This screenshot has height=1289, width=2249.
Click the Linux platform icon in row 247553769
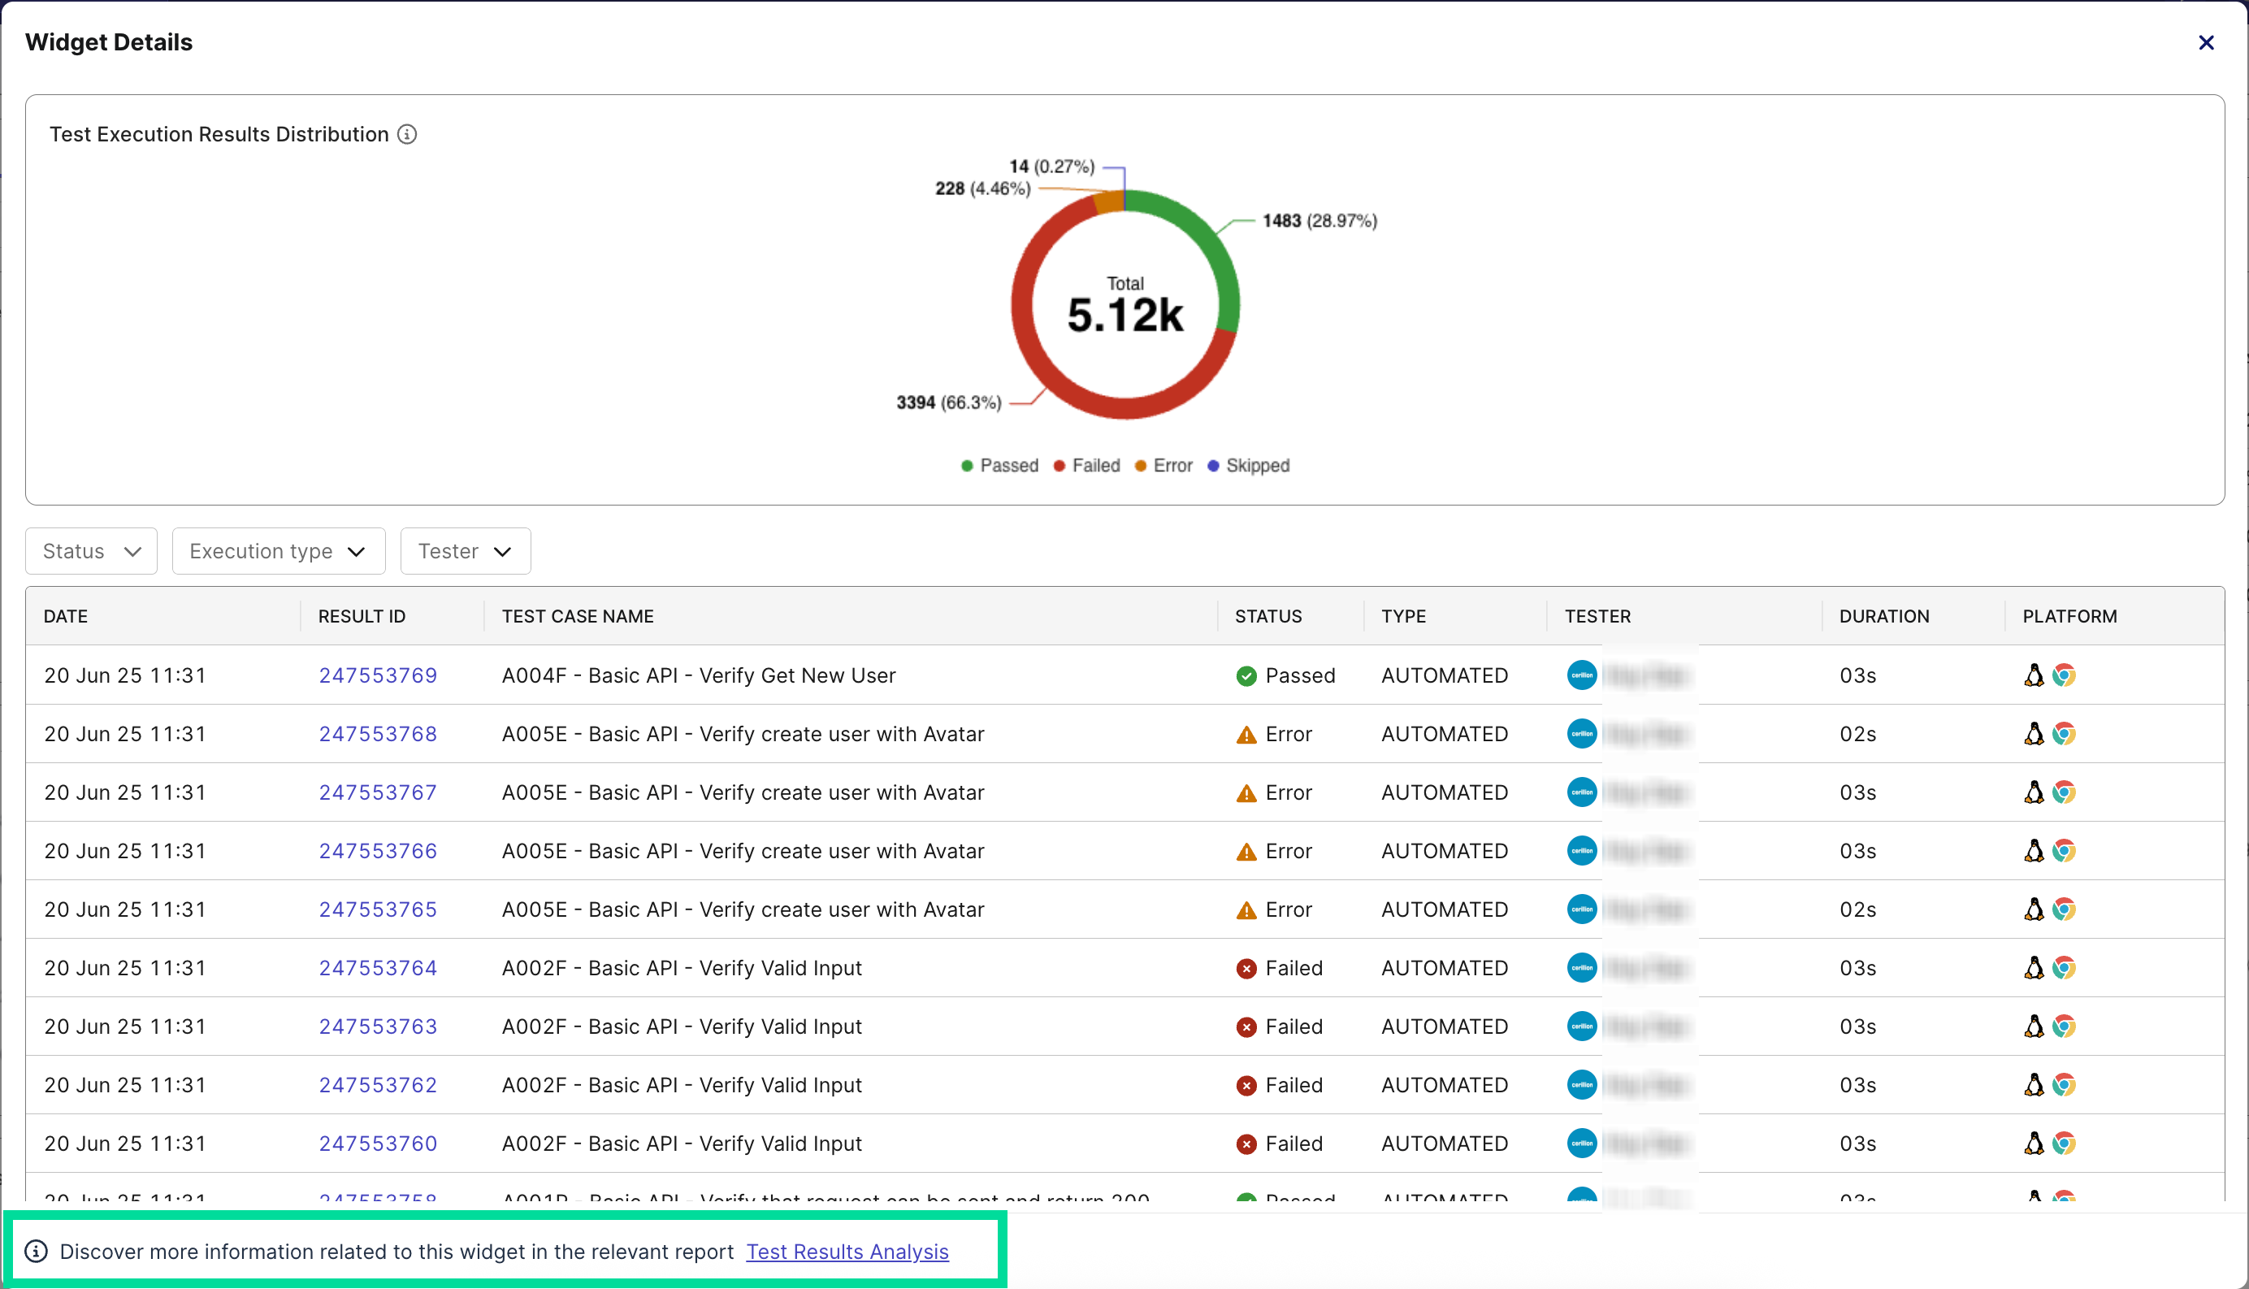click(x=2034, y=675)
